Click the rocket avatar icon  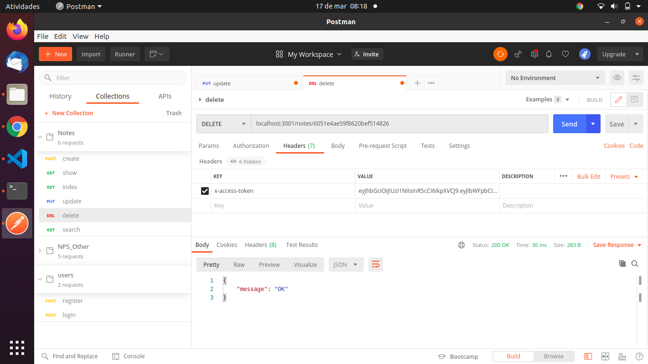tap(584, 54)
